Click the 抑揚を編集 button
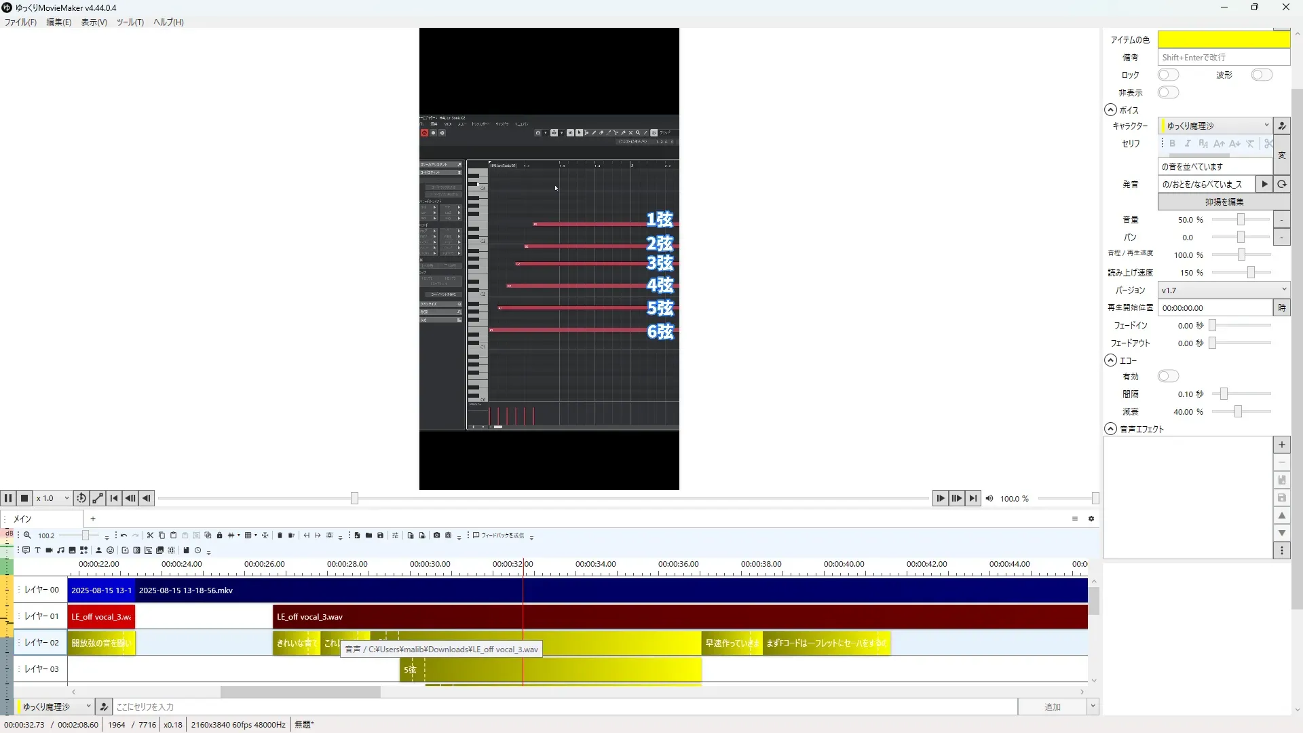1303x733 pixels. 1223,202
